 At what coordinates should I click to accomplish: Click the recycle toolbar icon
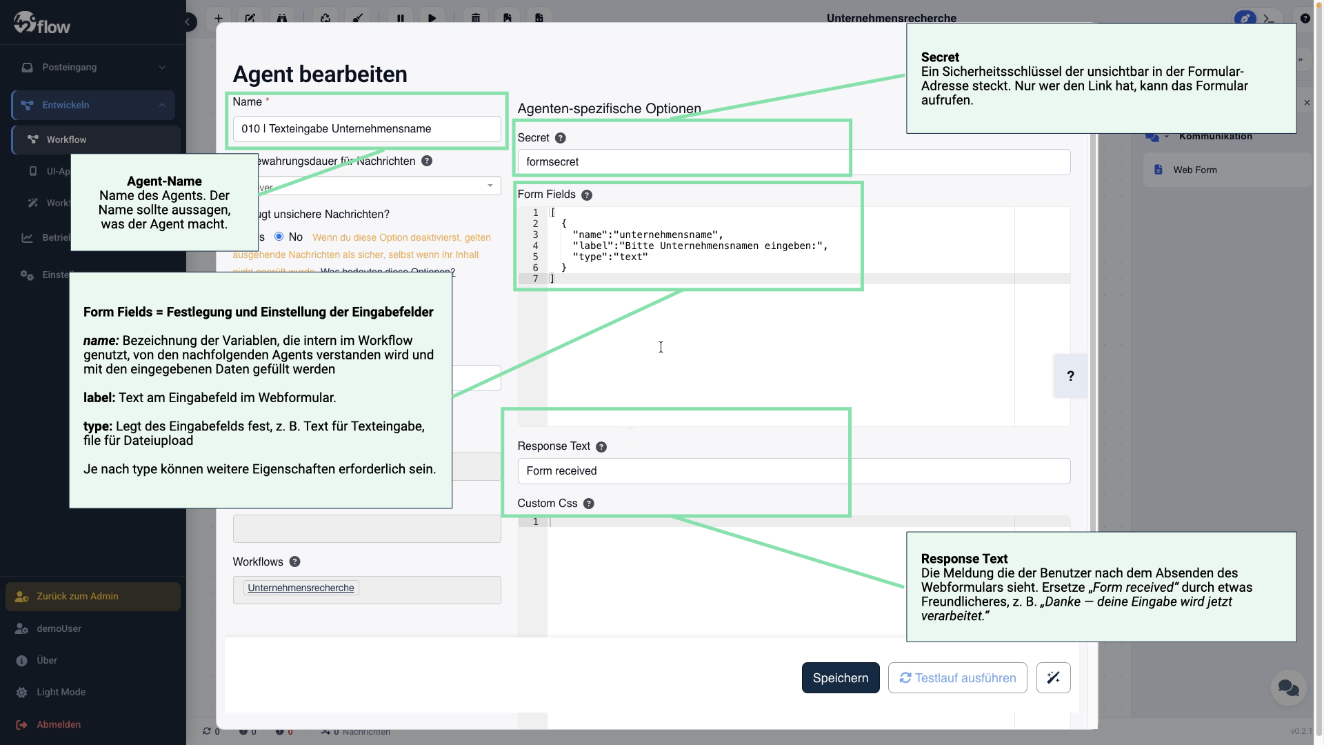click(325, 18)
